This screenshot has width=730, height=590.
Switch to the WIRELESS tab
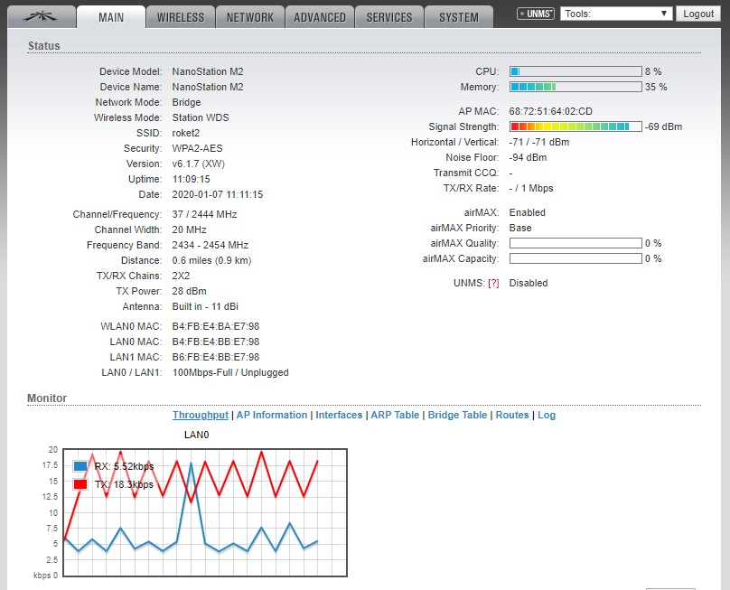(x=181, y=17)
